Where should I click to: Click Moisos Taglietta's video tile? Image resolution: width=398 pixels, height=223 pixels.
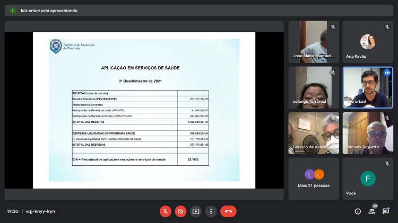(x=368, y=133)
